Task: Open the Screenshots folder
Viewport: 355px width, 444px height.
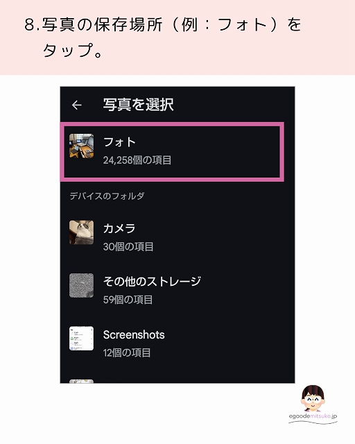Action: tap(177, 343)
